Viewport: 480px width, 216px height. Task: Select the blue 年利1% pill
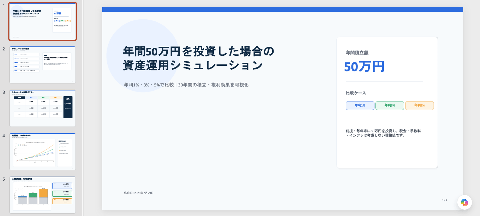(x=360, y=105)
